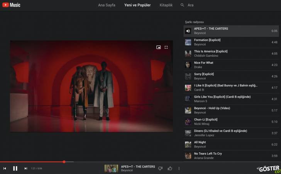Click the playing music video
Screen dimensions: 281x174
91,86
